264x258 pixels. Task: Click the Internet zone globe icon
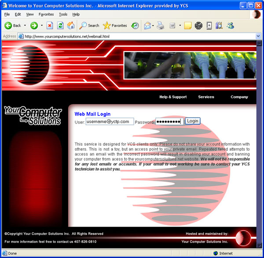coord(216,253)
